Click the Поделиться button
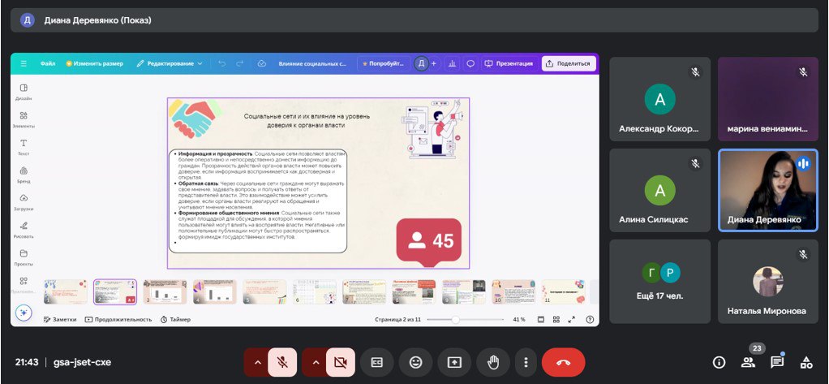Image resolution: width=829 pixels, height=384 pixels. [x=568, y=63]
